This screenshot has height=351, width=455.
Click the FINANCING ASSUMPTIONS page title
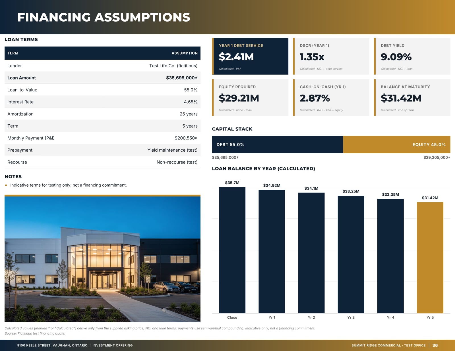pyautogui.click(x=104, y=17)
